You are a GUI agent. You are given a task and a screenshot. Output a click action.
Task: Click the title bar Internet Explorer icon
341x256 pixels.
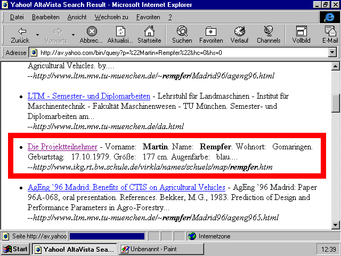[x=5, y=5]
